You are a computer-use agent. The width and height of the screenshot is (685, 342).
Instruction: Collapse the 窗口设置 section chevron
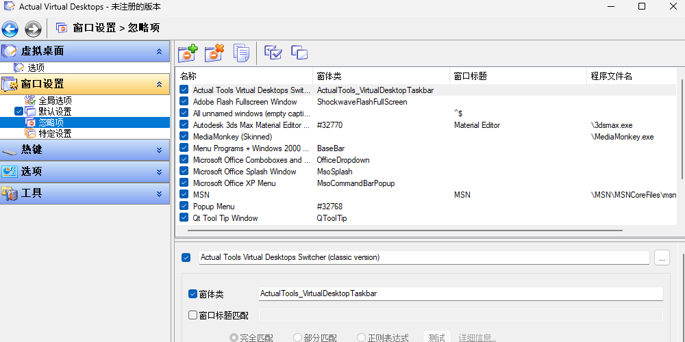160,84
